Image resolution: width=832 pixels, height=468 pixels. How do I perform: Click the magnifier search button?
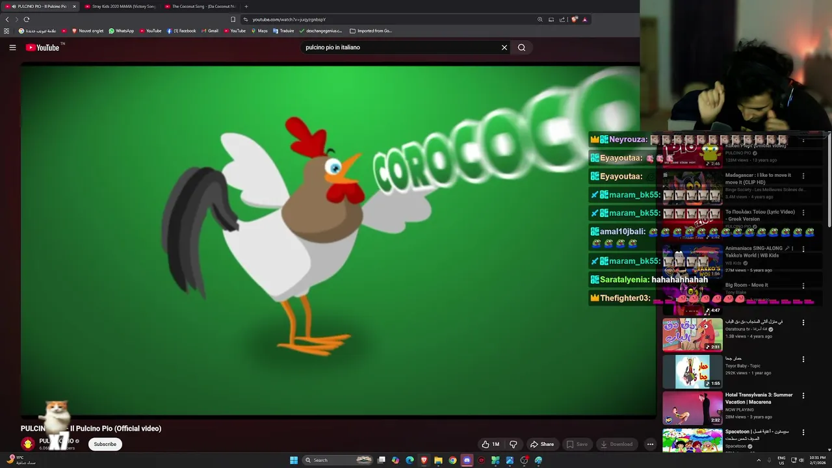click(521, 47)
